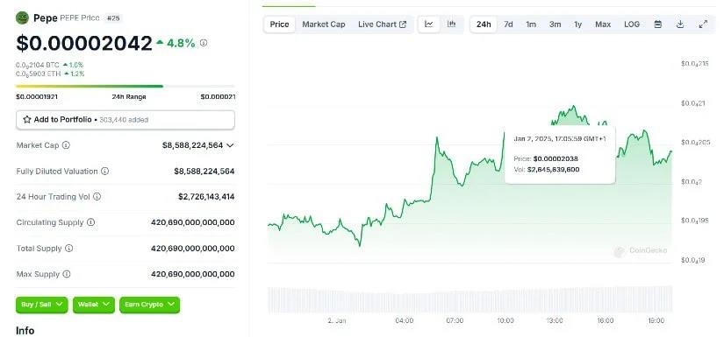The height and width of the screenshot is (337, 724).
Task: Click the chart range navigator bar
Action: (x=470, y=300)
